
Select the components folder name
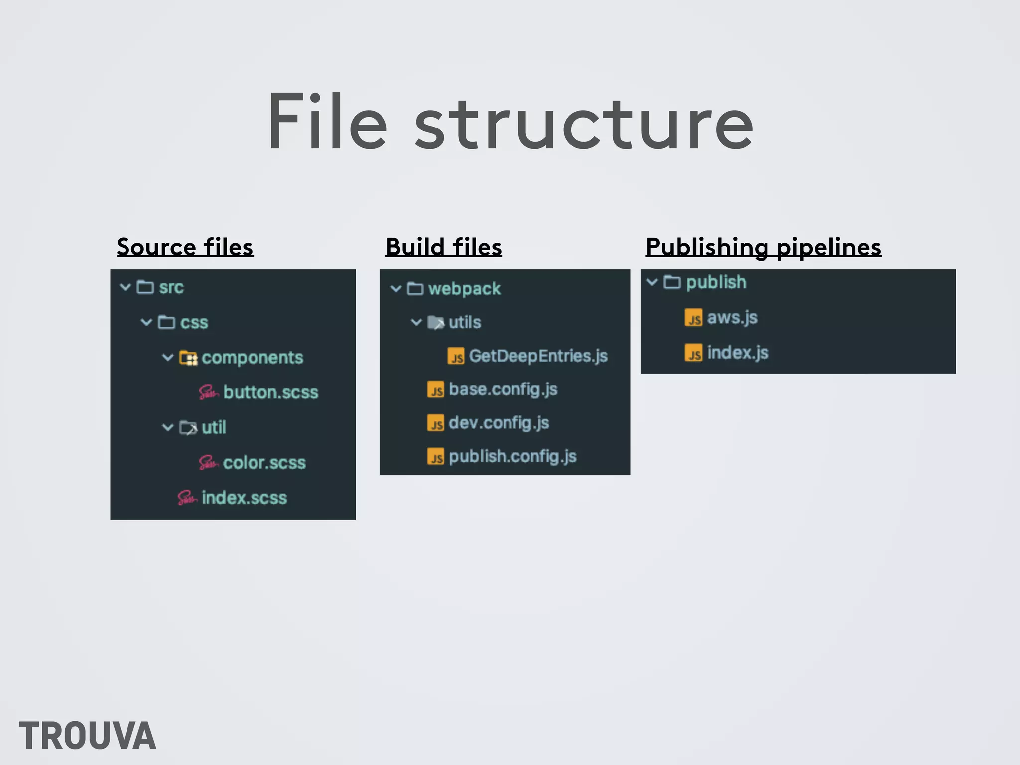(x=253, y=358)
